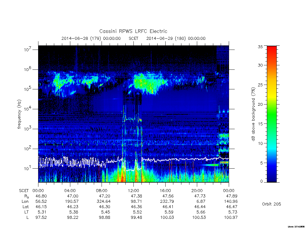
Task: Click the 'SCET' label between the header timestamps
Action: 133,38
